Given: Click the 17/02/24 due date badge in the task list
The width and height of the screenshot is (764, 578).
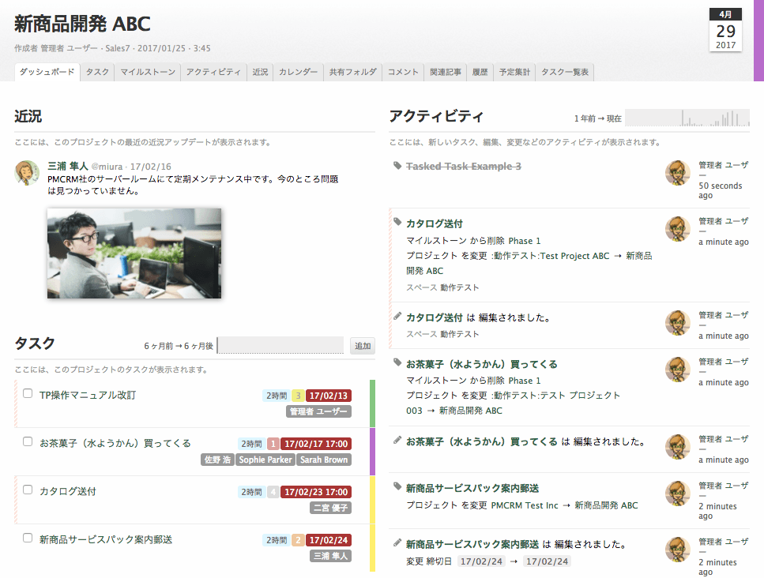Looking at the screenshot, I should [x=329, y=541].
